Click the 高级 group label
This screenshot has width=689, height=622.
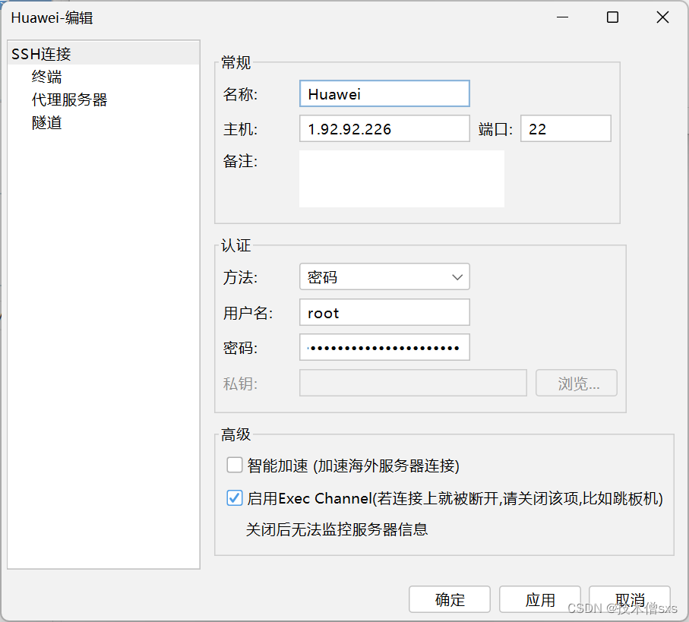click(x=236, y=434)
